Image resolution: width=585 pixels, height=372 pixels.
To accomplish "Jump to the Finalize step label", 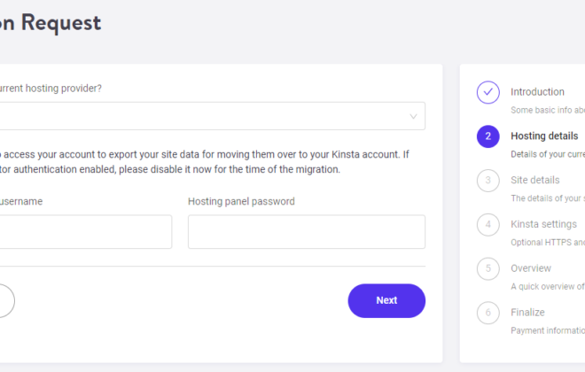I will pos(527,312).
